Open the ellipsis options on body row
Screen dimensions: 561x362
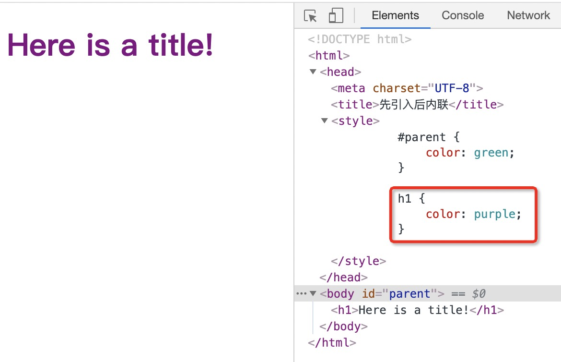pyautogui.click(x=301, y=294)
